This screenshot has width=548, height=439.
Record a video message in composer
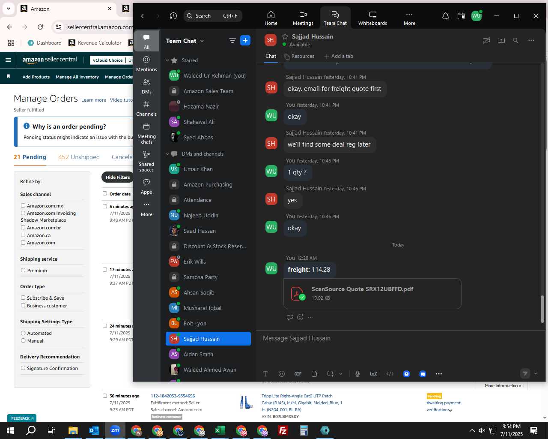click(x=374, y=374)
